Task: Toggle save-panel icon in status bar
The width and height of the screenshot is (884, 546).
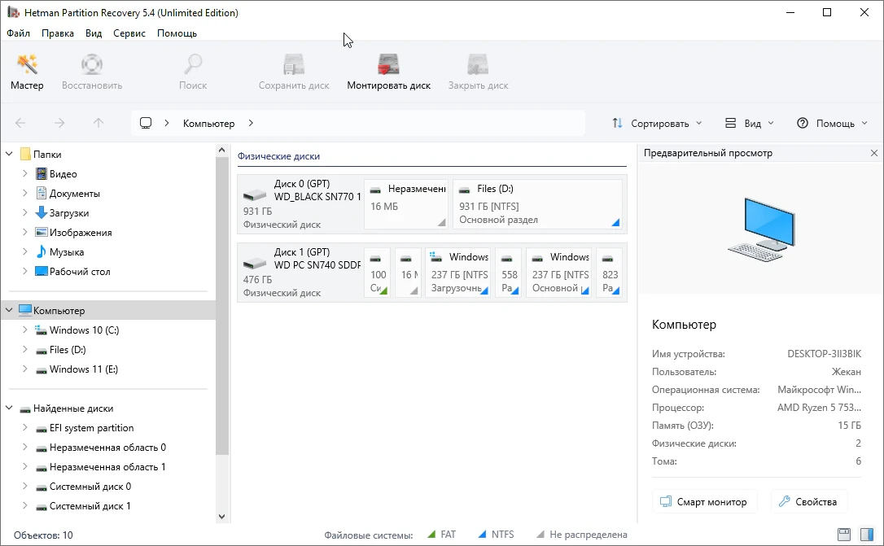Action: click(x=843, y=534)
